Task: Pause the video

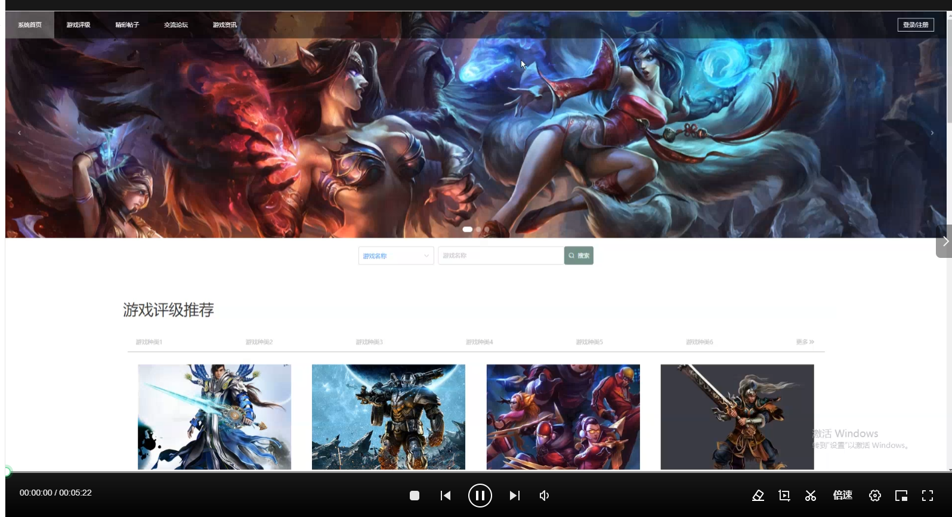Action: coord(480,496)
